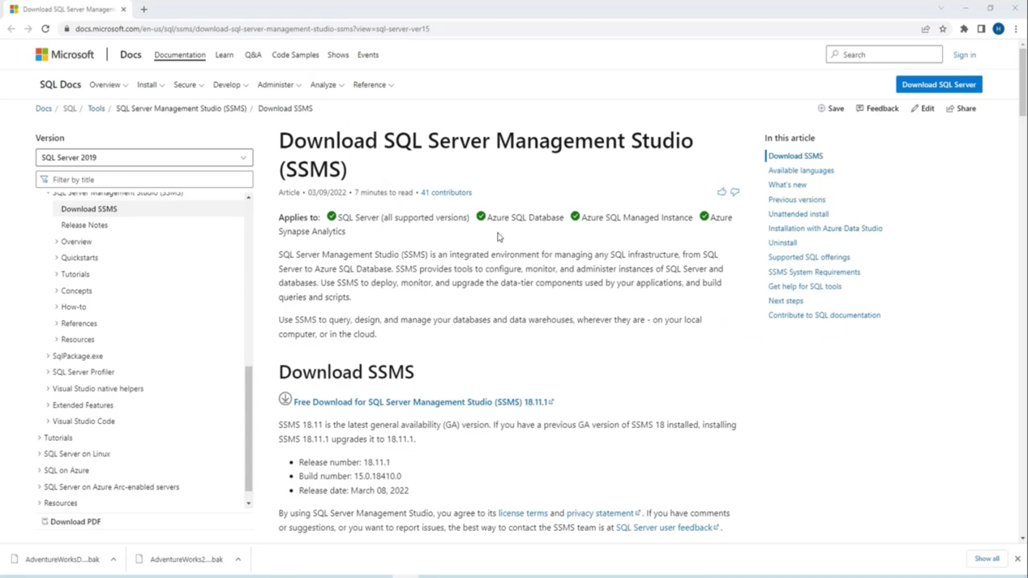Open the Documentation tab
The height and width of the screenshot is (578, 1028).
tap(180, 55)
